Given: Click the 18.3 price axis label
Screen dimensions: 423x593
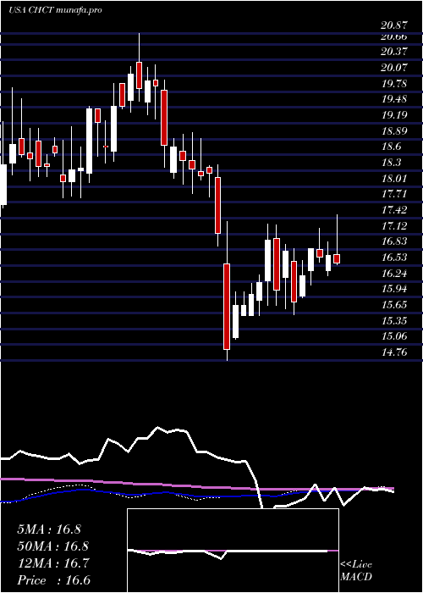Looking at the screenshot, I should (391, 163).
